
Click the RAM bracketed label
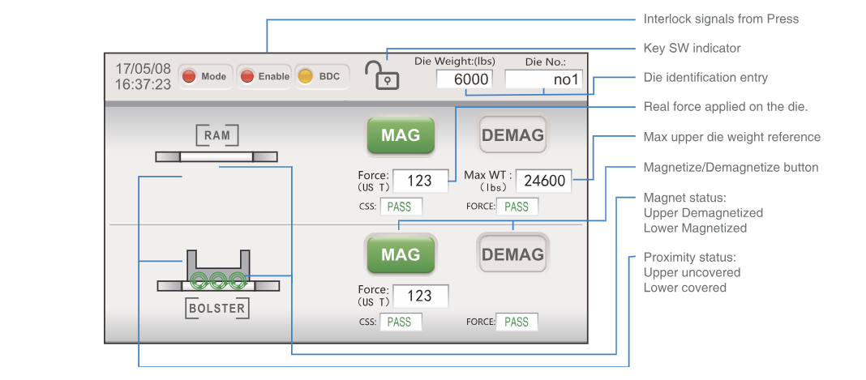[217, 135]
